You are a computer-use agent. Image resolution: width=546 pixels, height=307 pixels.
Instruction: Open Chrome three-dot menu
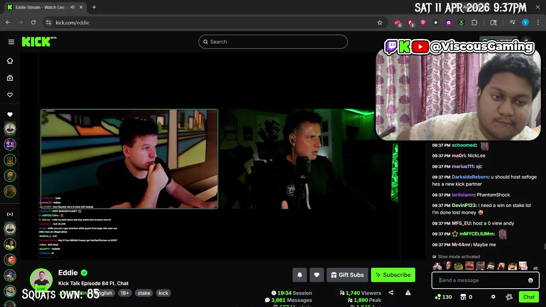(537, 23)
